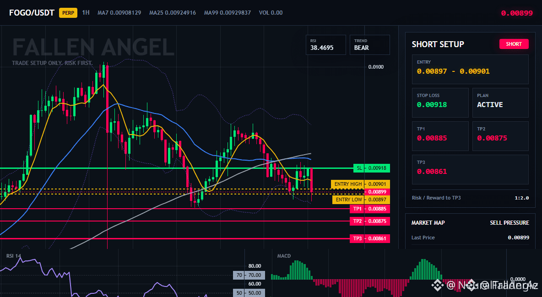Screen dimensions: 542x297
Task: Click the ENTRY LOW 0.00897 chart tag
Action: [361, 200]
